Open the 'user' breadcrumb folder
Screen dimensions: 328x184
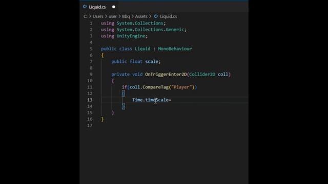(113, 16)
